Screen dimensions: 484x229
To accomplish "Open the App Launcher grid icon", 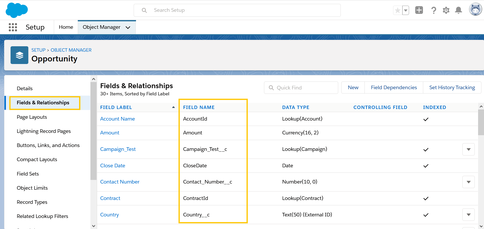I will click(x=13, y=27).
